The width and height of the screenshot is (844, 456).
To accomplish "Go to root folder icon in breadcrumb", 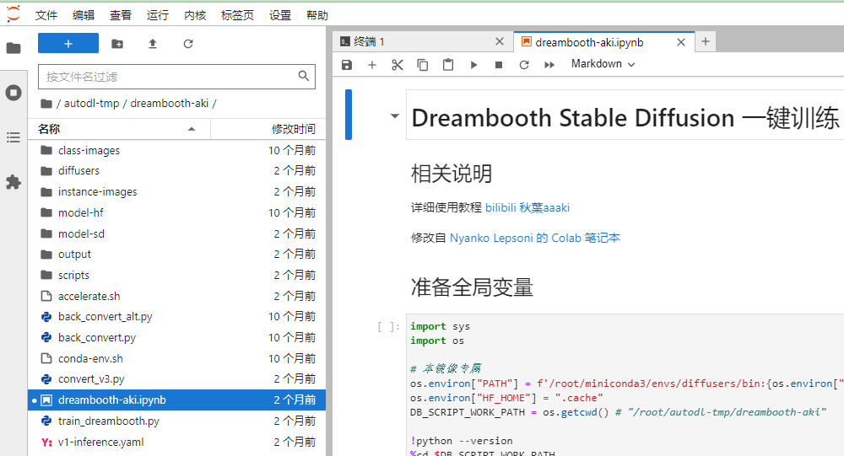I will click(46, 103).
